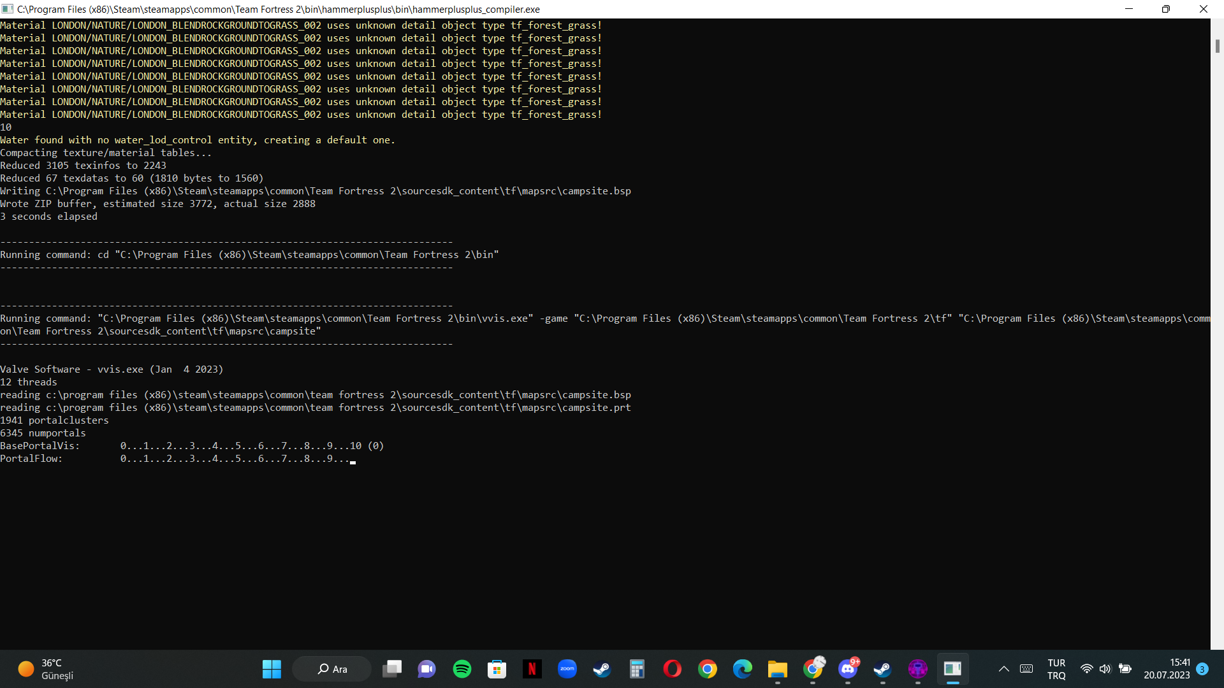Viewport: 1224px width, 688px height.
Task: Click the 'Reduced 67 texdatas to 60' line
Action: coord(131,178)
